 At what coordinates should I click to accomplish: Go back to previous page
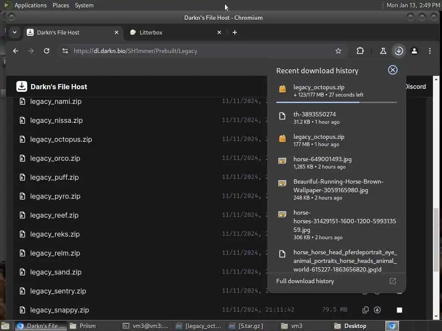pyautogui.click(x=16, y=51)
